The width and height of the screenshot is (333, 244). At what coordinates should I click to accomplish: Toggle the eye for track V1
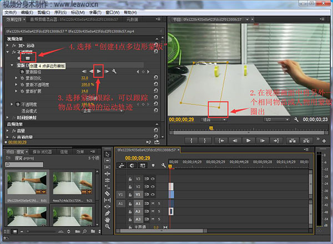pos(153,195)
